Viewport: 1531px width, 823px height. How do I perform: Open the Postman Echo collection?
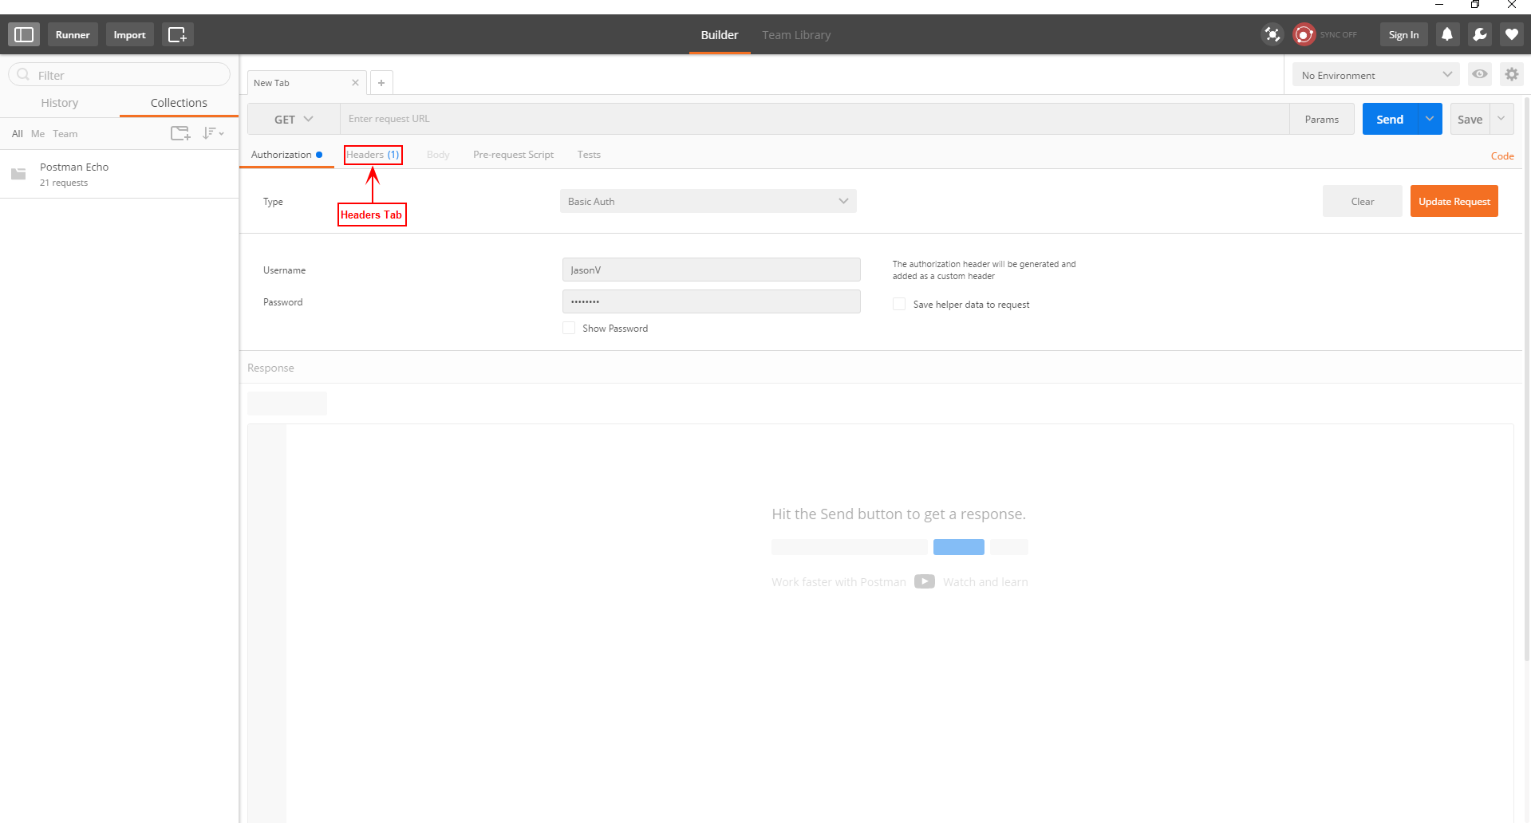(x=120, y=174)
